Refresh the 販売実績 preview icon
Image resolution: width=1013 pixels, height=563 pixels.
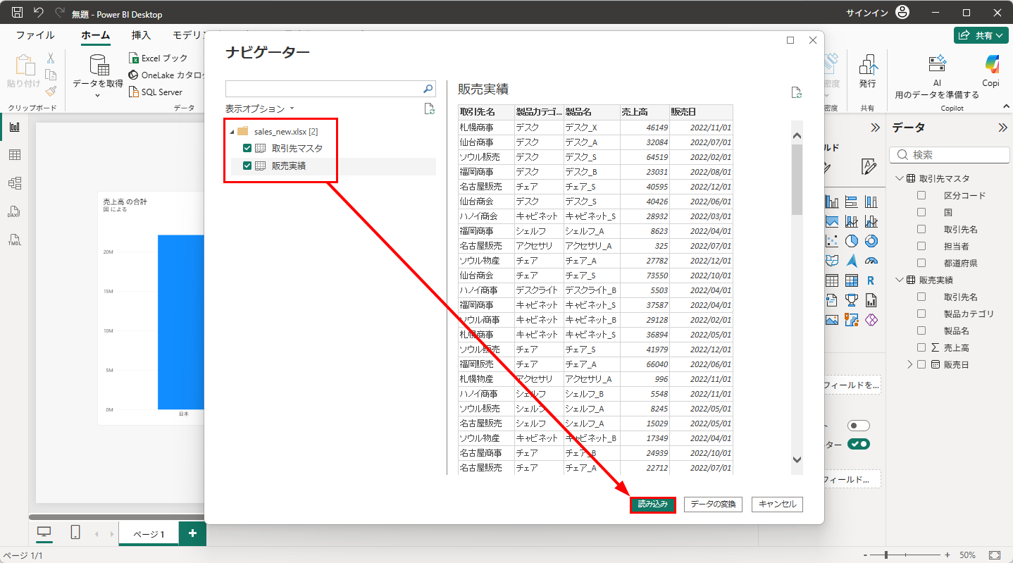(x=796, y=92)
